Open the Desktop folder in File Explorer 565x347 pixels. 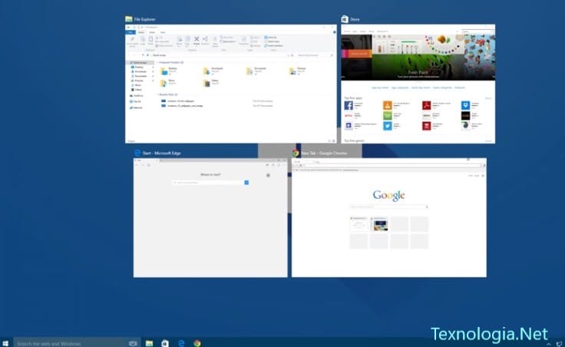coord(164,71)
